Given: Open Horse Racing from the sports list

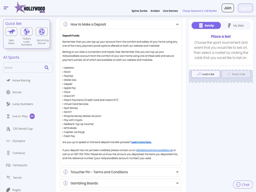Looking at the screenshot, I should [x=21, y=80].
